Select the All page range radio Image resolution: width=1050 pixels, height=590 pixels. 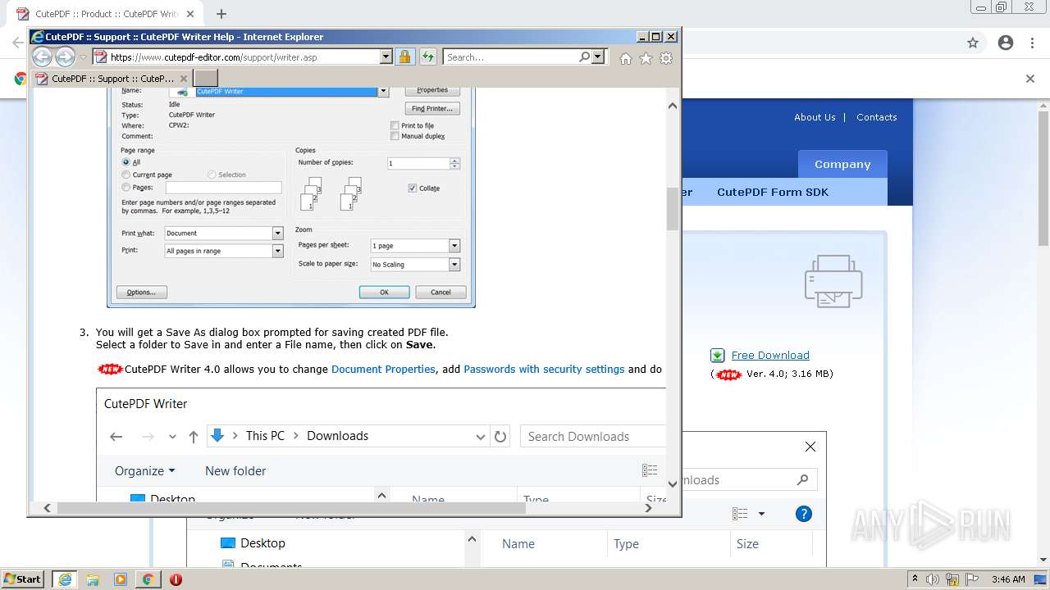point(126,162)
